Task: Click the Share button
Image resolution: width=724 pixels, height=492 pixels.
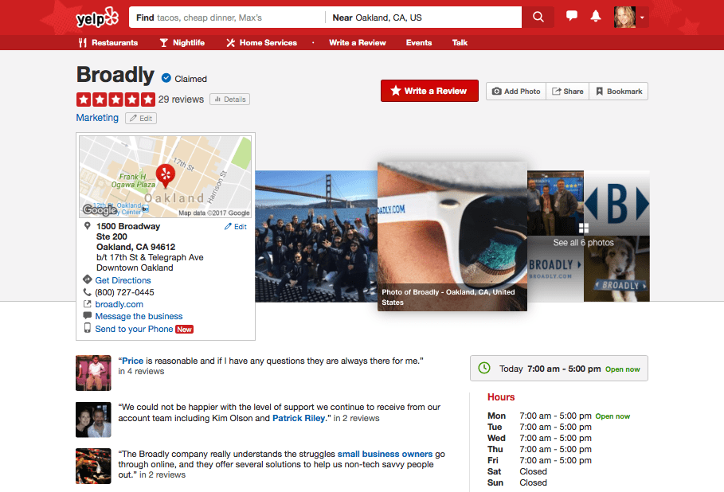Action: click(568, 92)
